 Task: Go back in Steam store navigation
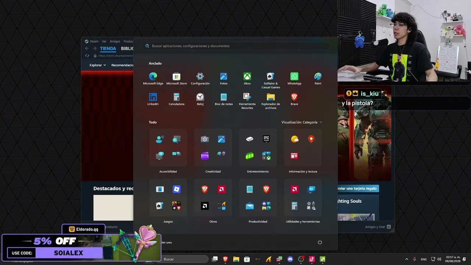87,49
